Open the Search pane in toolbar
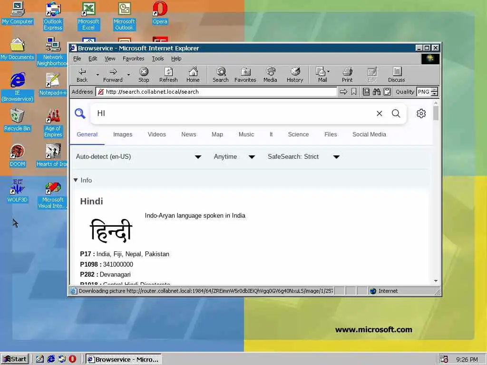Image resolution: width=487 pixels, height=365 pixels. coord(221,75)
